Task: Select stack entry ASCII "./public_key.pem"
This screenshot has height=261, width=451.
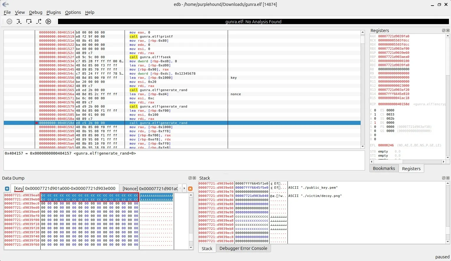Action: pyautogui.click(x=313, y=188)
